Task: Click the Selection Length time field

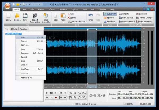Action: coord(147,94)
